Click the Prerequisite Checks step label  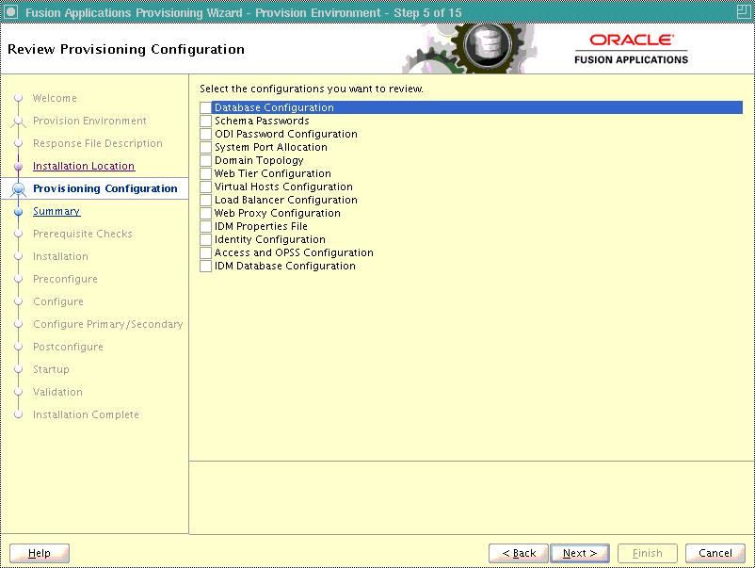[82, 234]
